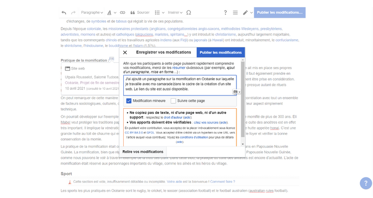
Task: Click the 'Site web' icon in the reference popup
Action: point(68,69)
